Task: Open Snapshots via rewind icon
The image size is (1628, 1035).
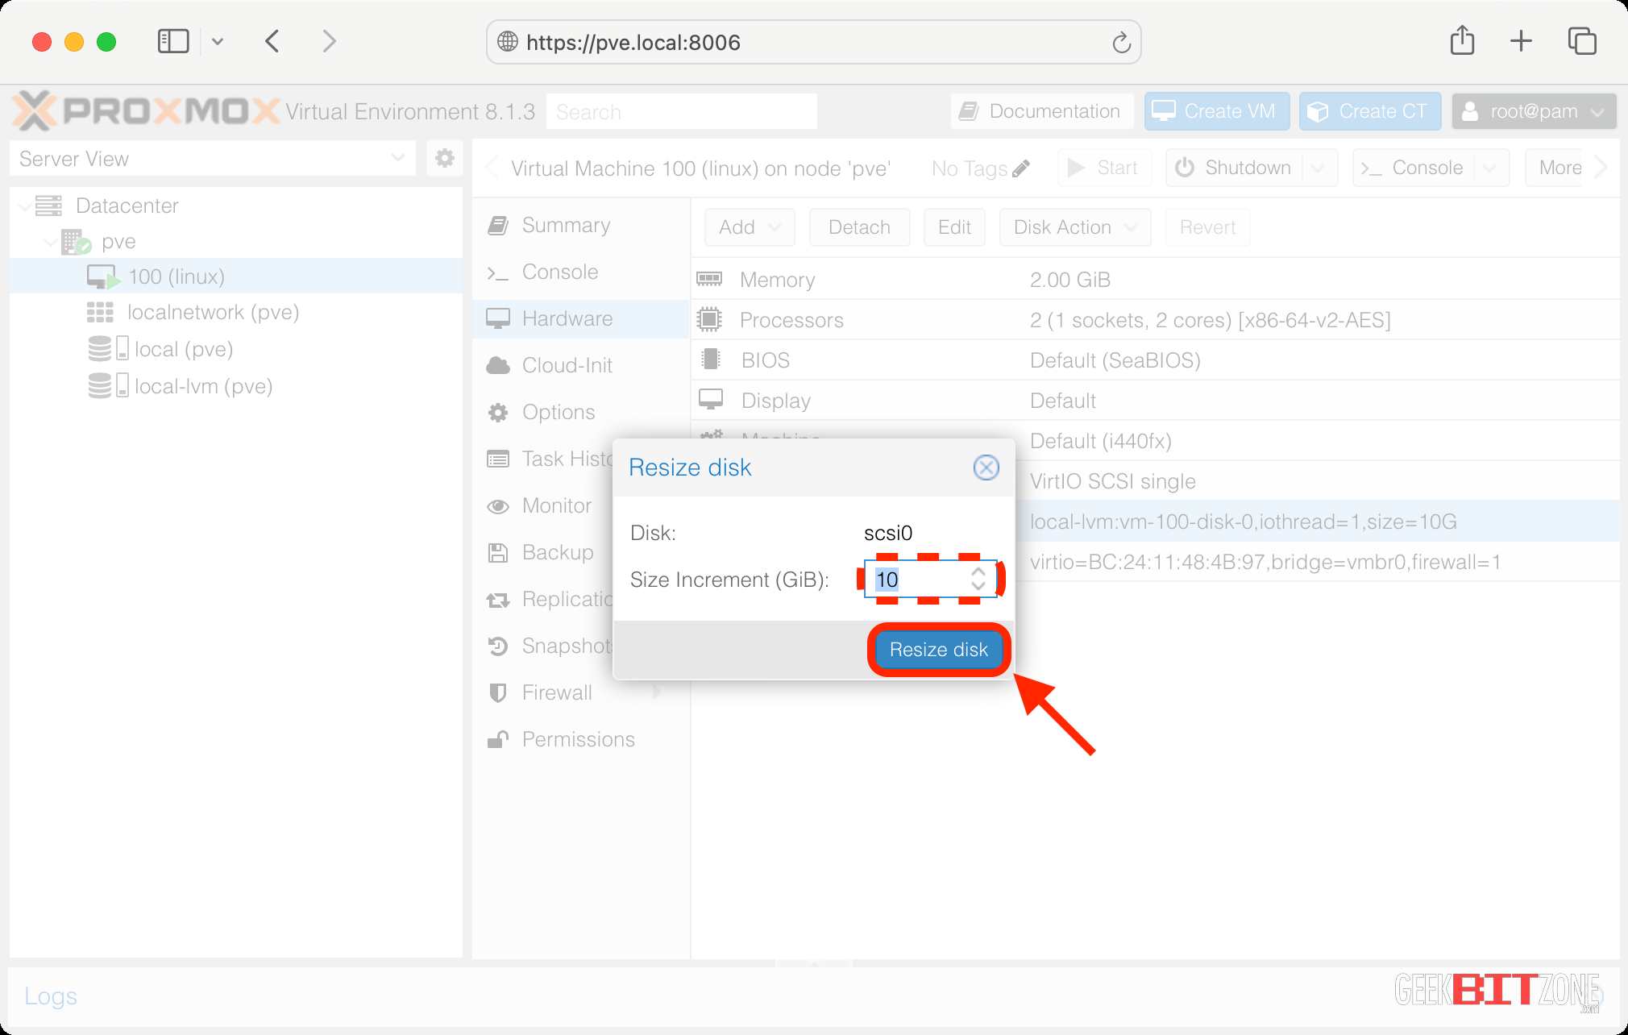Action: (498, 646)
